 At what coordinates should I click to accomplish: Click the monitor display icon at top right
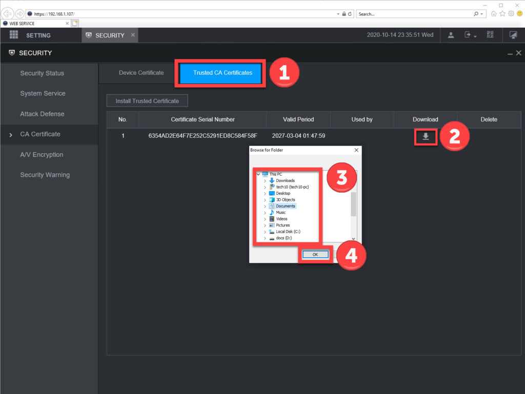(513, 35)
